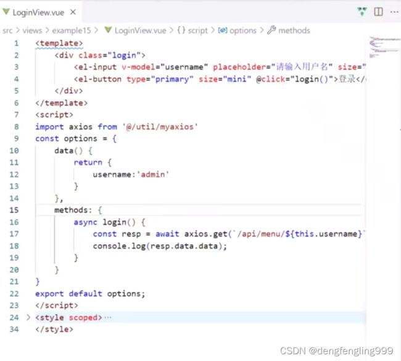The height and width of the screenshot is (361, 401).
Task: Click the 'views' breadcrumb
Action: [32, 30]
